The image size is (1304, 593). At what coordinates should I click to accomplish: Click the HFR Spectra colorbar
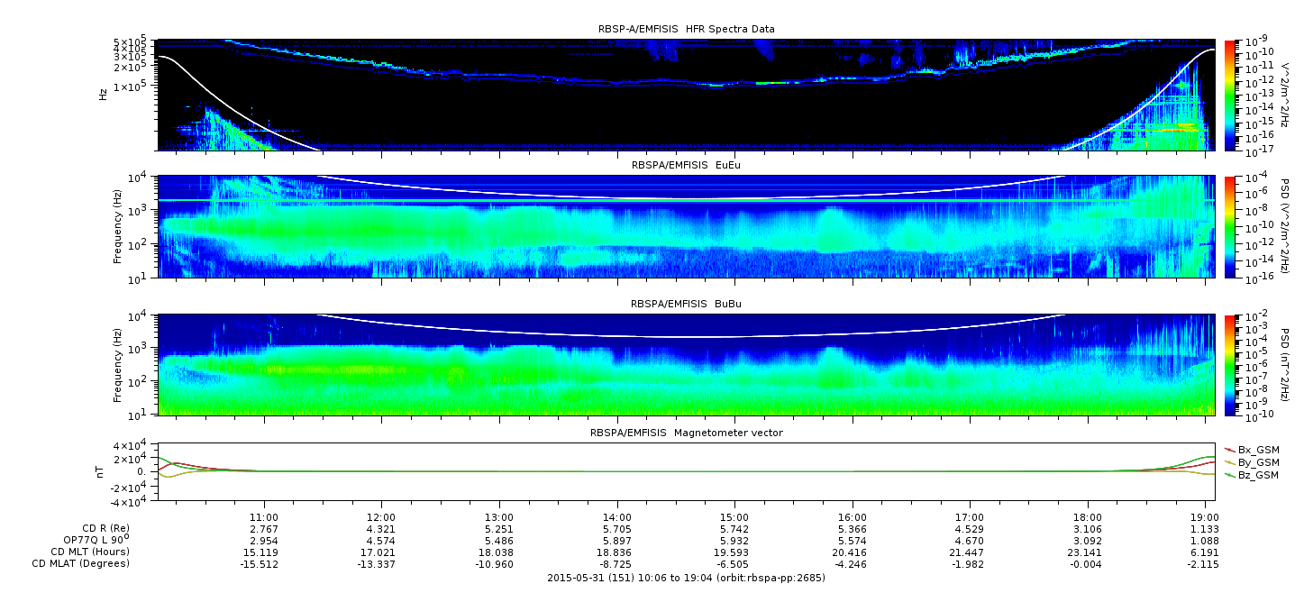[1230, 95]
